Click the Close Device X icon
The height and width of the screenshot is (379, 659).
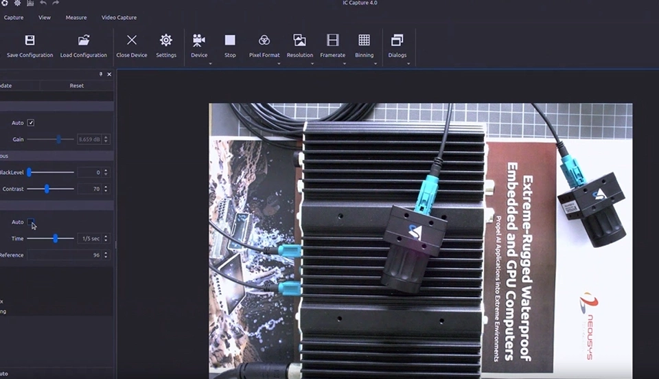coord(132,41)
